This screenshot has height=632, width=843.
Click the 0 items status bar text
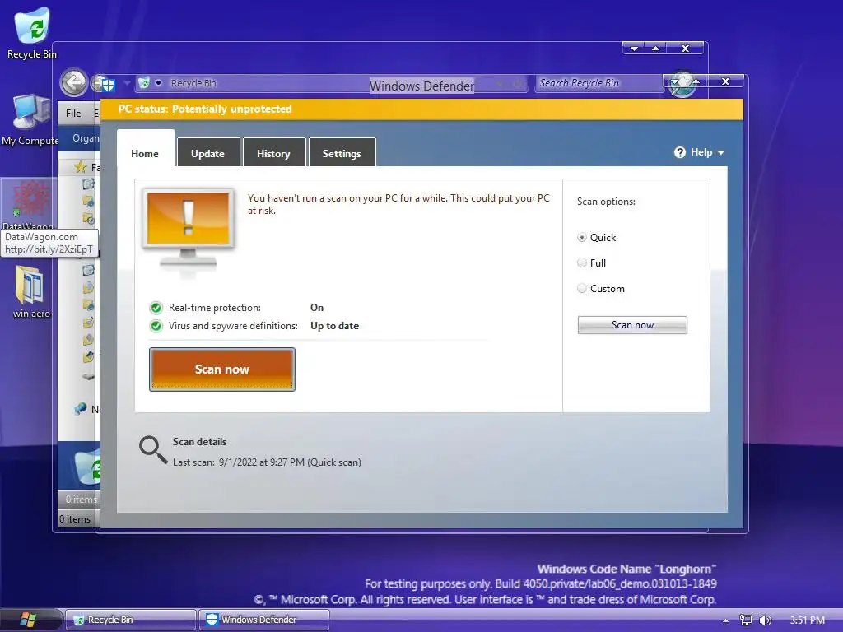click(75, 519)
